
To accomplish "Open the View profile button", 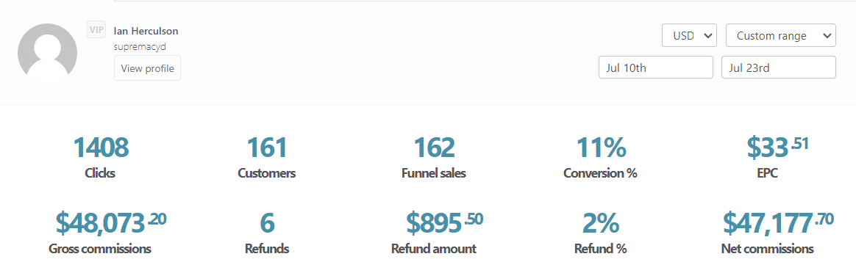I will pyautogui.click(x=147, y=69).
